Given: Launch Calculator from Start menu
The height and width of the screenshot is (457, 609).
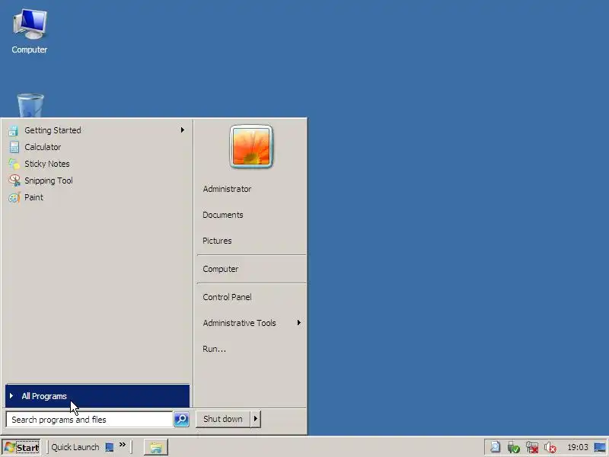Looking at the screenshot, I should [97, 147].
